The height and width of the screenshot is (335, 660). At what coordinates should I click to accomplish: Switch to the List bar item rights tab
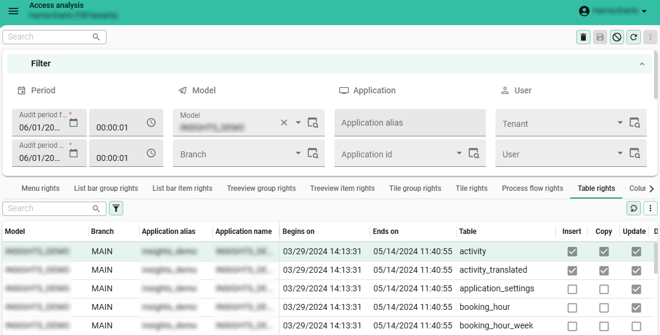[183, 188]
